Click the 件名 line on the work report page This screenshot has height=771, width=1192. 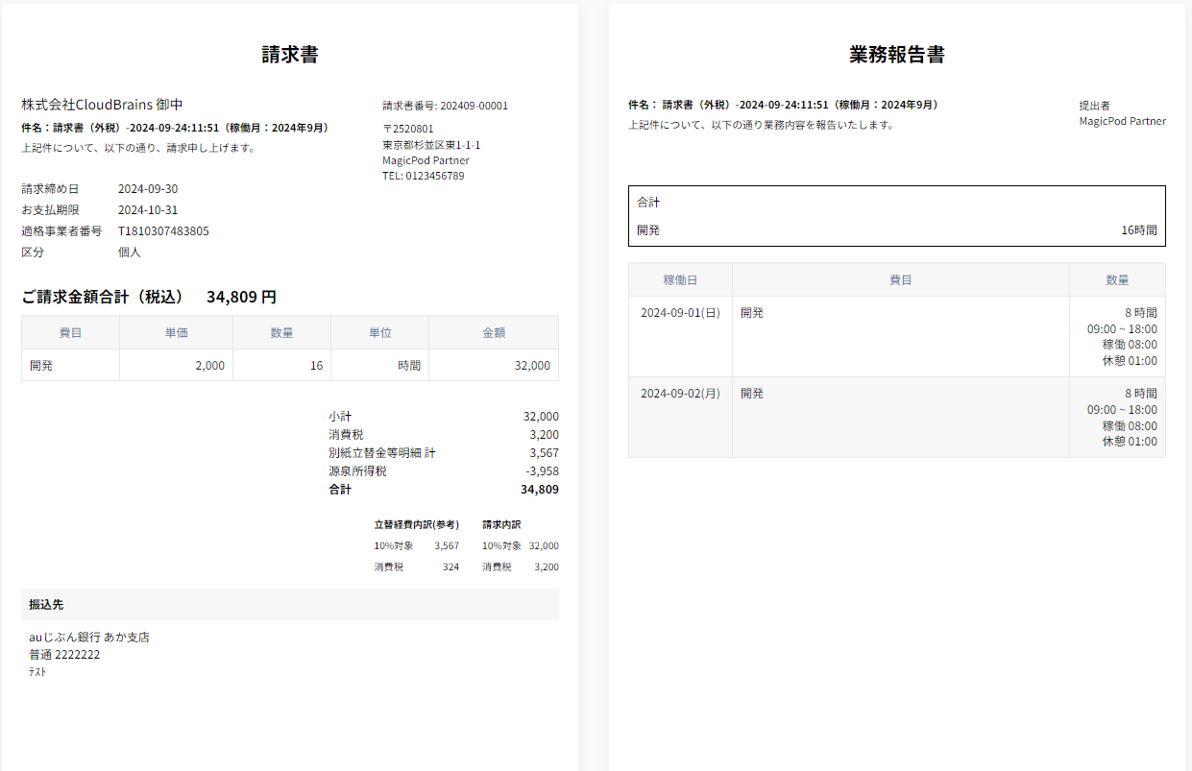[x=785, y=105]
